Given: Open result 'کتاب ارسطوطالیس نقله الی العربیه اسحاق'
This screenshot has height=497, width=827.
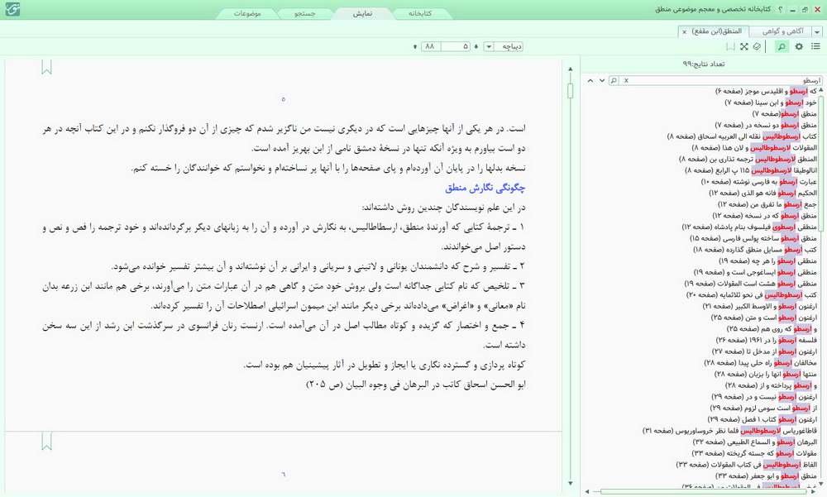Looking at the screenshot, I should pos(742,136).
